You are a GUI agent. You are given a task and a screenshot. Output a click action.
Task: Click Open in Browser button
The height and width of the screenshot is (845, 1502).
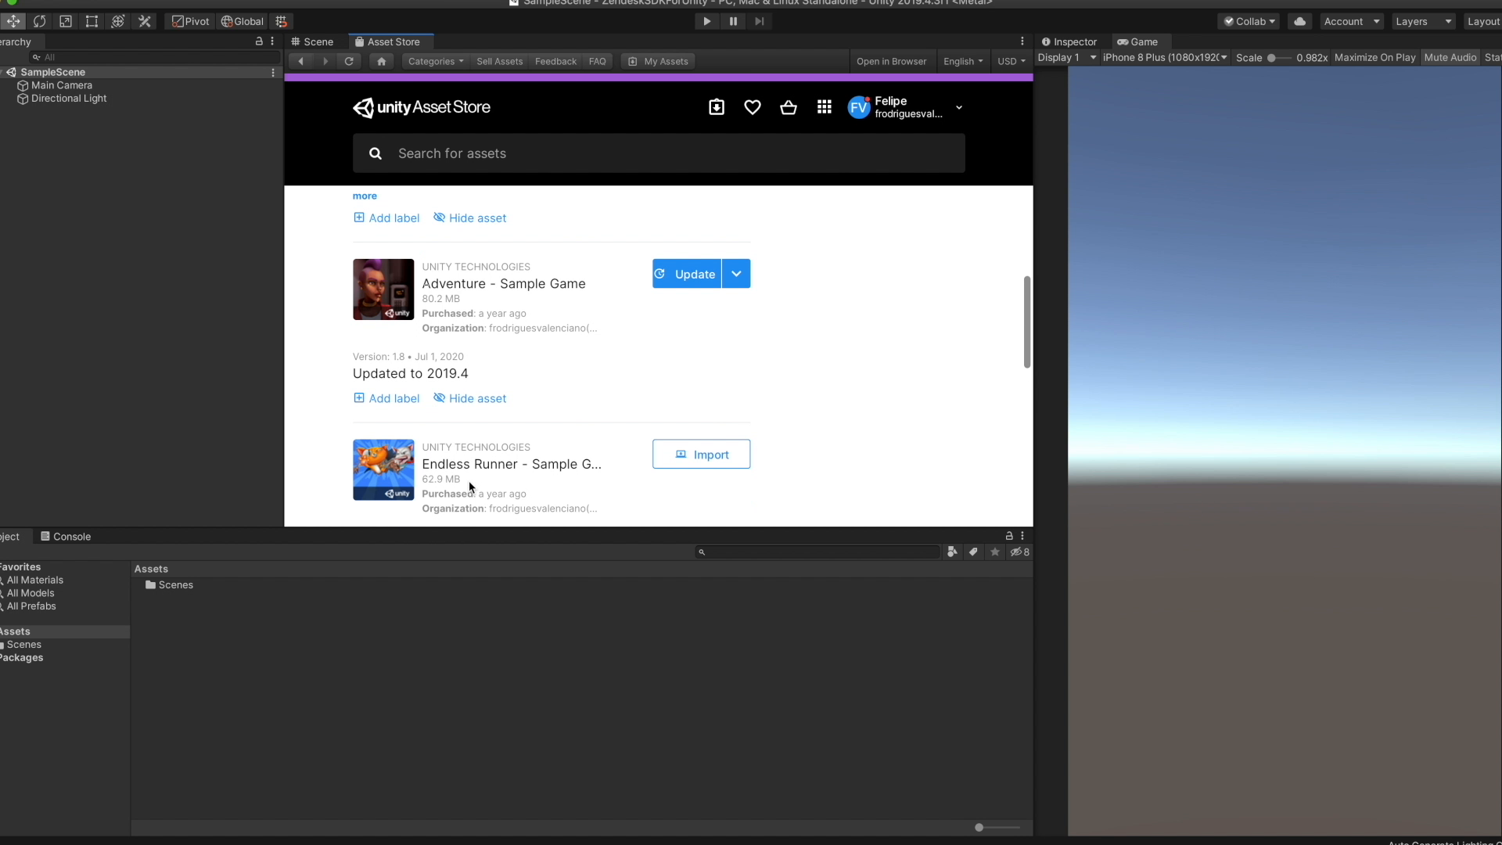pos(891,61)
